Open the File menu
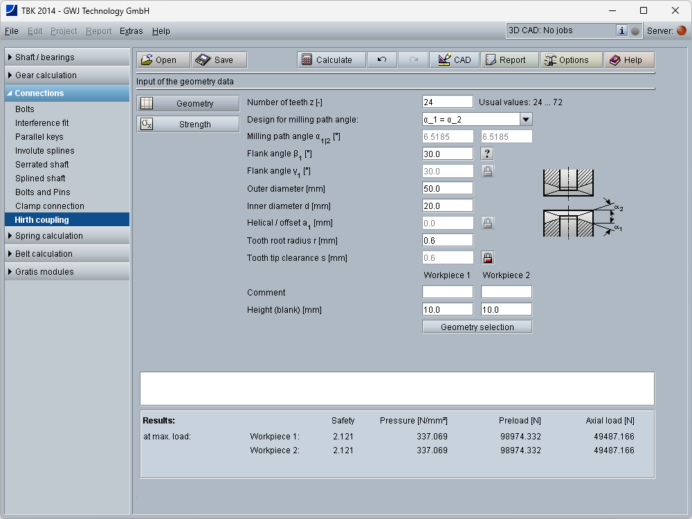This screenshot has height=519, width=692. point(11,31)
